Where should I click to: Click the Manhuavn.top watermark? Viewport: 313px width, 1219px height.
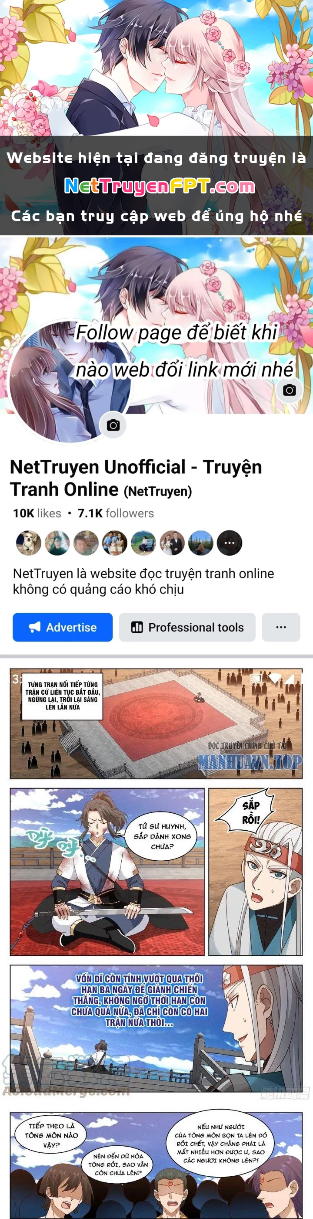click(250, 761)
